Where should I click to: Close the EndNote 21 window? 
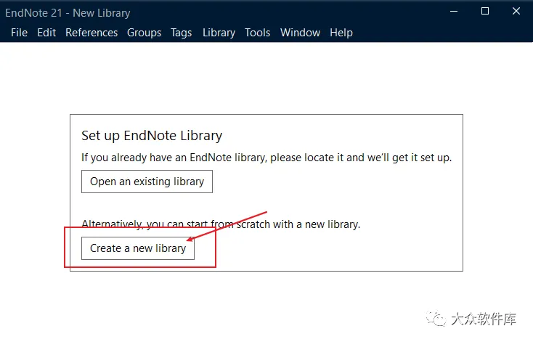516,11
